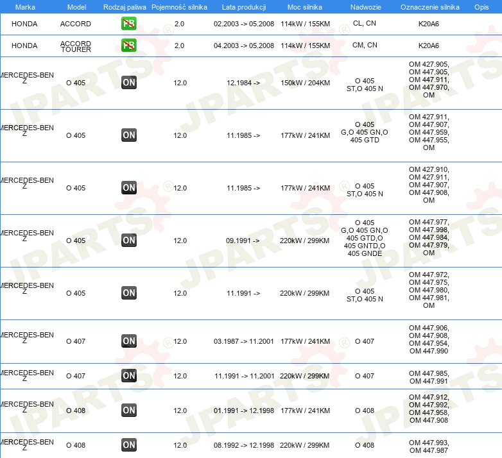Click the 220kW / 299KM value in the 08.1992 row
The width and height of the screenshot is (502, 458).
point(304,445)
